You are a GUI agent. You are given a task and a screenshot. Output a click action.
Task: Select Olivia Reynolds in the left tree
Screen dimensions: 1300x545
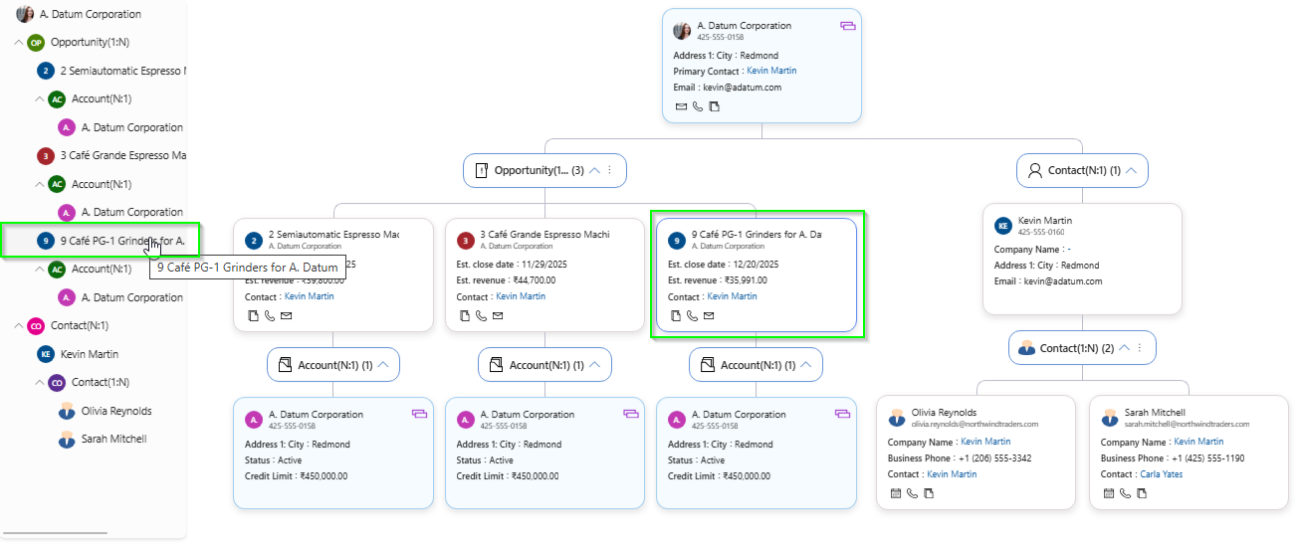[116, 411]
